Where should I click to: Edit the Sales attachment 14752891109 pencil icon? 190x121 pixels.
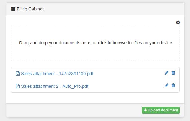(x=166, y=73)
